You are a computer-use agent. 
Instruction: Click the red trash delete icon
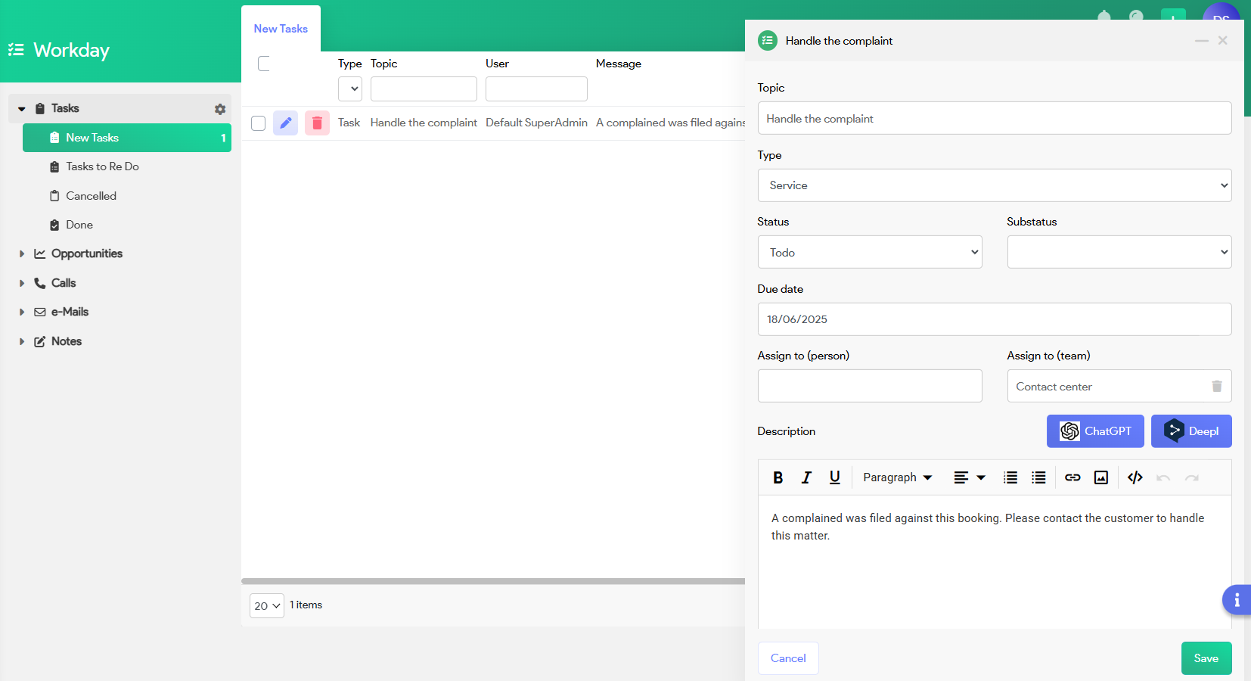coord(317,123)
